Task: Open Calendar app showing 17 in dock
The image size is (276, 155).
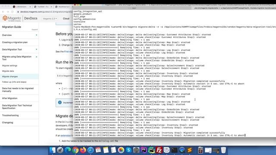Action: click(x=98, y=150)
